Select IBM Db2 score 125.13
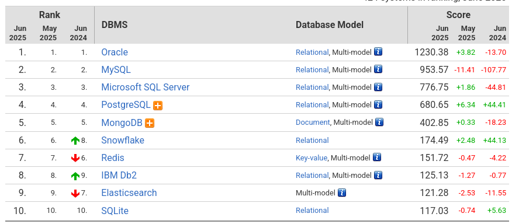The height and width of the screenshot is (224, 512). pos(434,176)
